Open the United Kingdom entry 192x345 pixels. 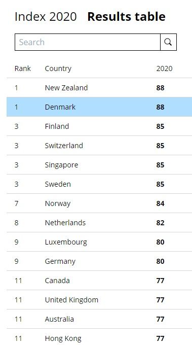99,300
